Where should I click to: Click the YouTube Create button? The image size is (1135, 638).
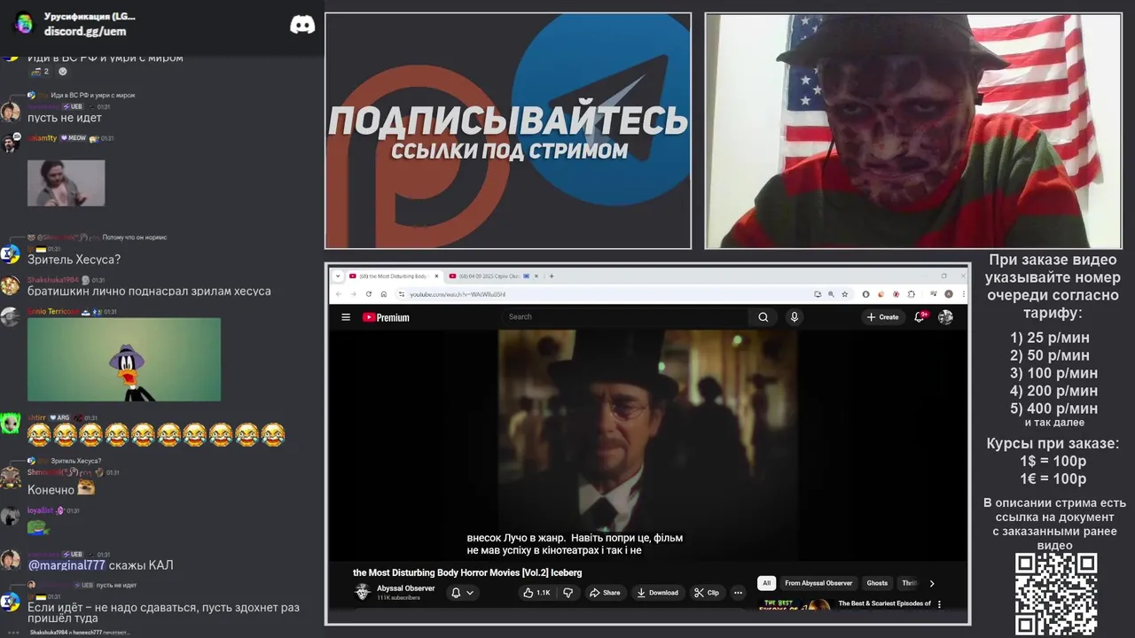click(x=883, y=317)
